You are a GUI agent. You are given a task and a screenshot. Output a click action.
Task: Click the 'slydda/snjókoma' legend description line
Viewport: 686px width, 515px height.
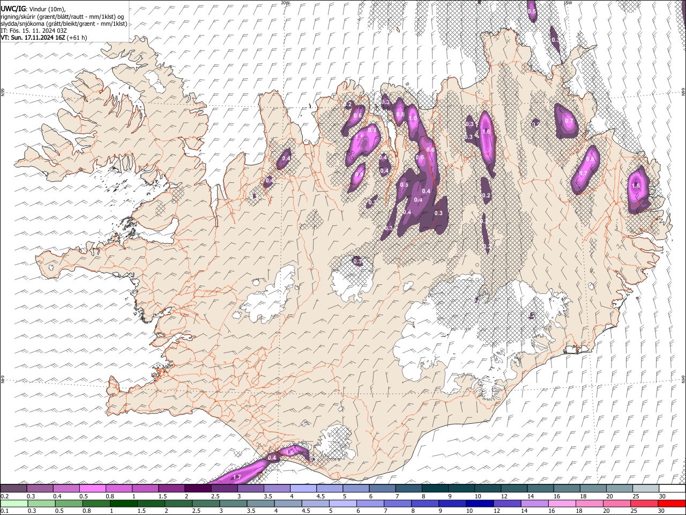click(64, 24)
